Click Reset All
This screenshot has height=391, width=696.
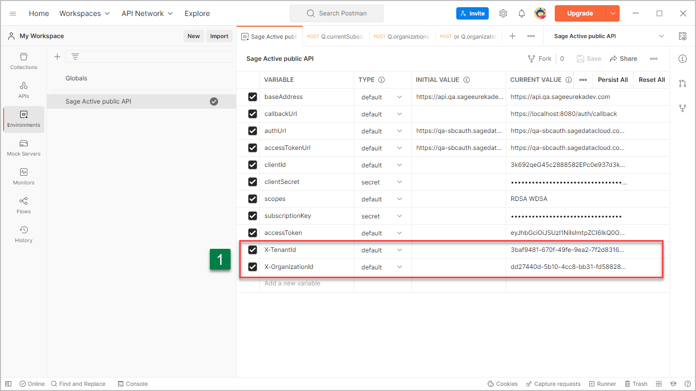click(x=652, y=80)
